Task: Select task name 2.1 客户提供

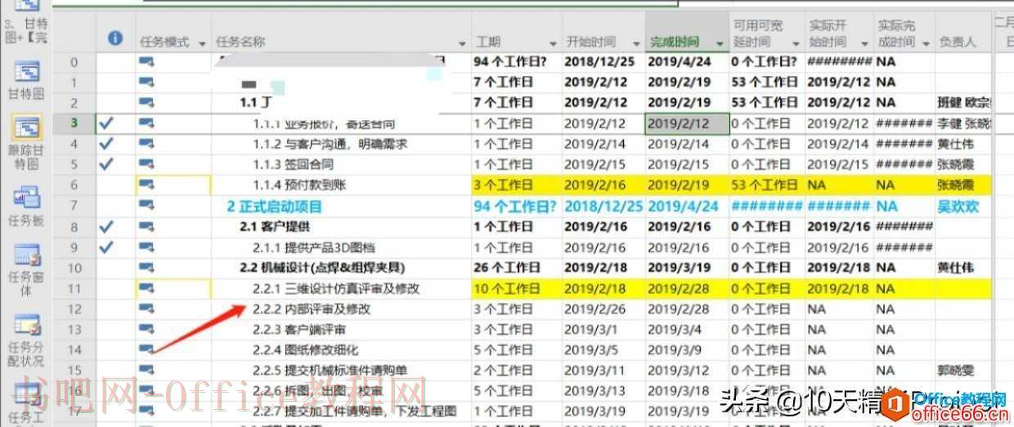Action: pos(275,226)
